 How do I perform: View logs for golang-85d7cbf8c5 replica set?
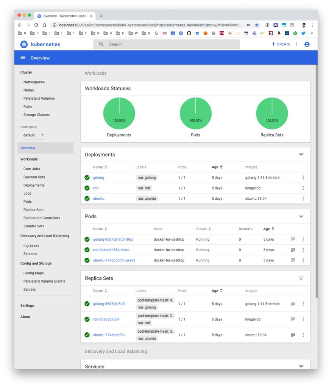coord(293,304)
